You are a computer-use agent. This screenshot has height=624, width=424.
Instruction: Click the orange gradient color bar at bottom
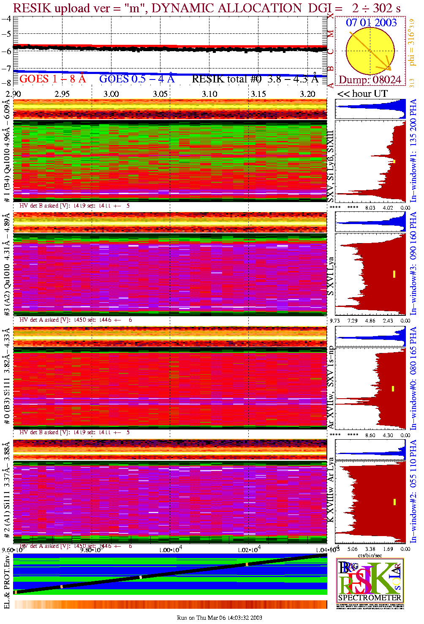coord(170,604)
